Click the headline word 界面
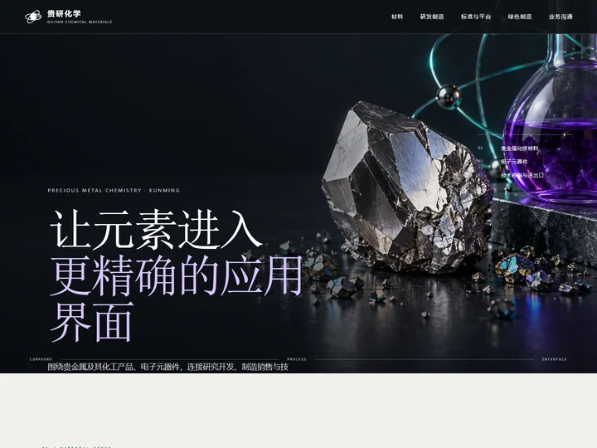Image resolution: width=597 pixels, height=448 pixels. coord(92,322)
